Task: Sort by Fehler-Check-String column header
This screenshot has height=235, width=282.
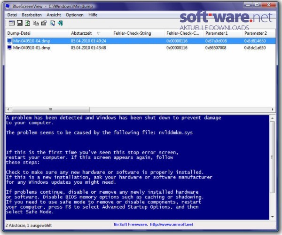Action: pos(138,33)
